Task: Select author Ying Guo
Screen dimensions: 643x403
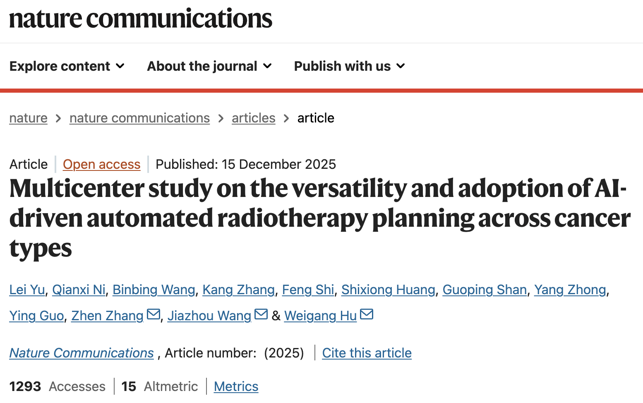Action: pos(36,316)
